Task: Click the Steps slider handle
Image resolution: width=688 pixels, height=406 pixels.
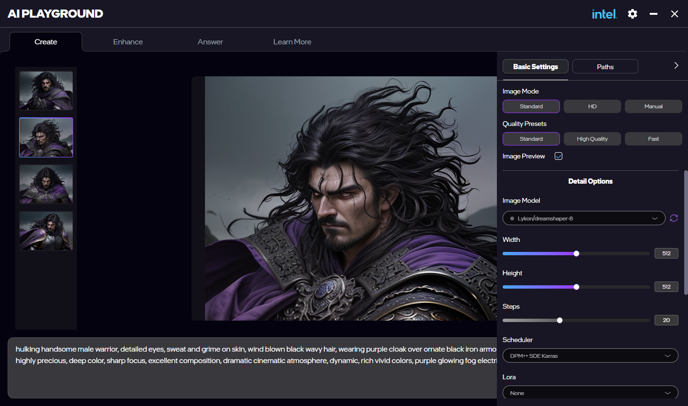Action: 559,320
